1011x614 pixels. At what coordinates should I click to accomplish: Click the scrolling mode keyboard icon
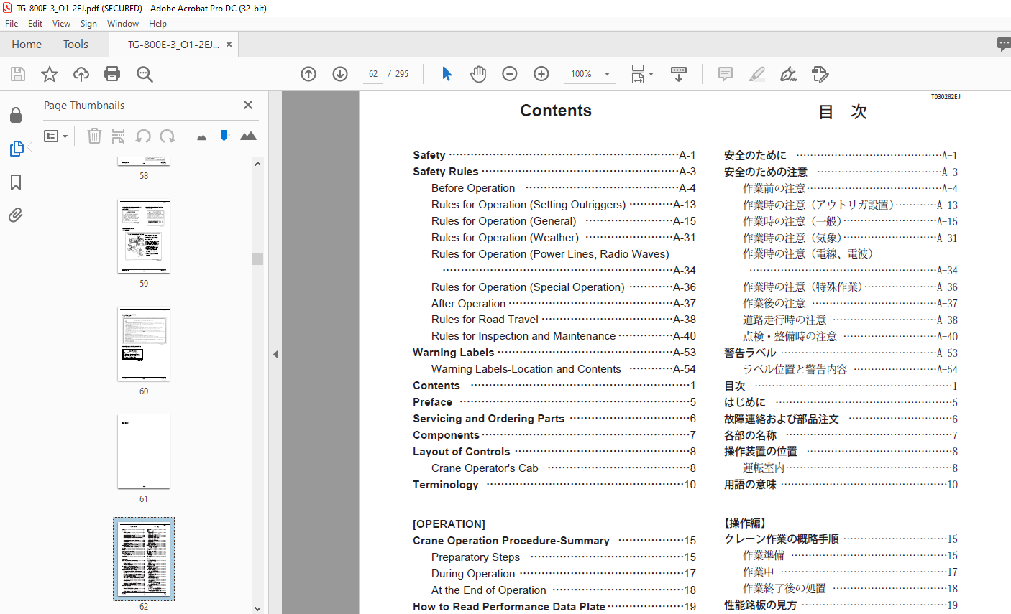coord(679,74)
